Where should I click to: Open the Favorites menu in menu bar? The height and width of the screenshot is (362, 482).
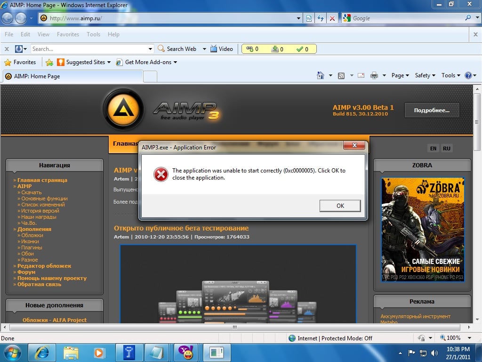click(68, 34)
